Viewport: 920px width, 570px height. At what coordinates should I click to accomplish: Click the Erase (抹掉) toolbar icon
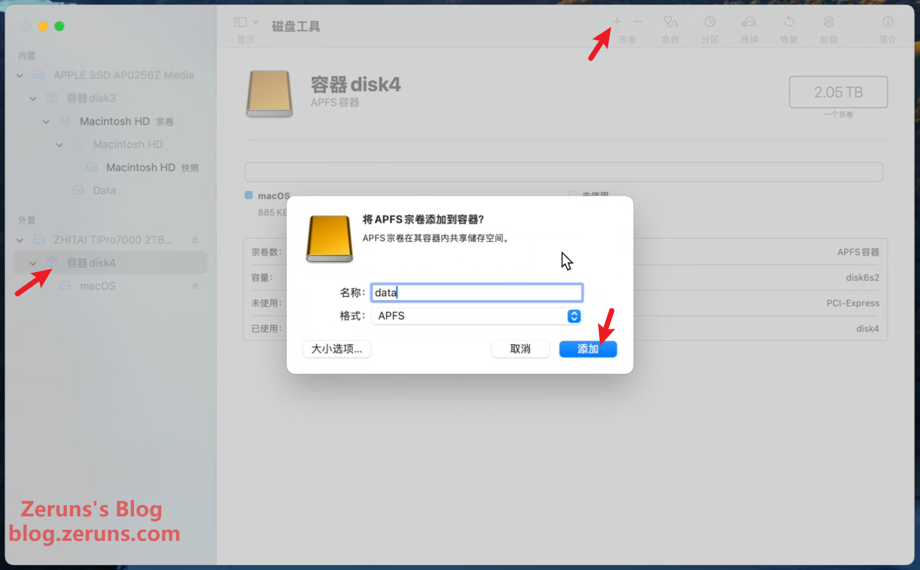pos(749,22)
